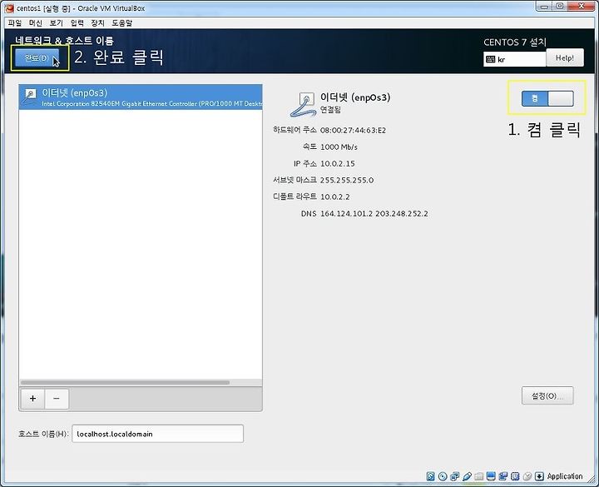Open 설정(O)... network configuration button
The height and width of the screenshot is (487, 599).
click(x=547, y=395)
